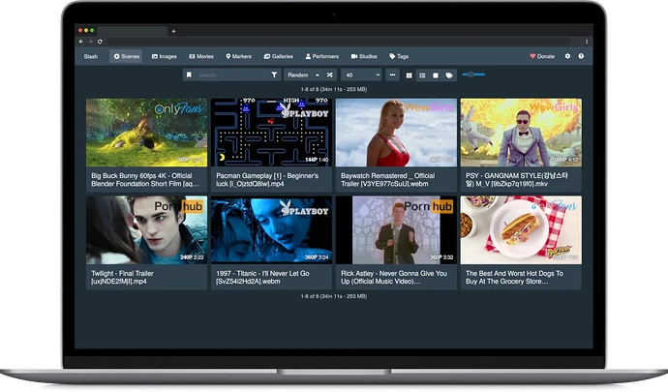This screenshot has height=392, width=668.
Task: Click 'Baywatch Remastered _ Official' title
Action: 387,180
